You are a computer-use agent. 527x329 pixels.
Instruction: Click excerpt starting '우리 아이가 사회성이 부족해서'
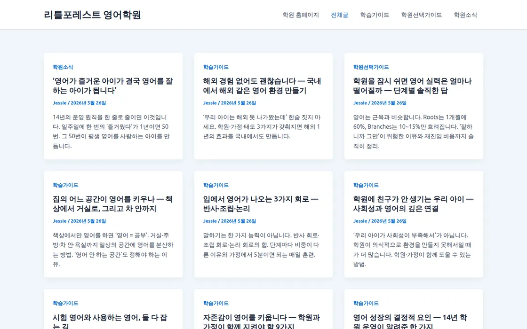[412, 250]
